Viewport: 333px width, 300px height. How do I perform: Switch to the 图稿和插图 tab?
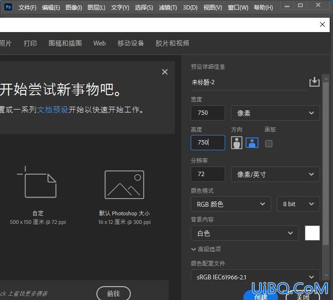point(65,43)
